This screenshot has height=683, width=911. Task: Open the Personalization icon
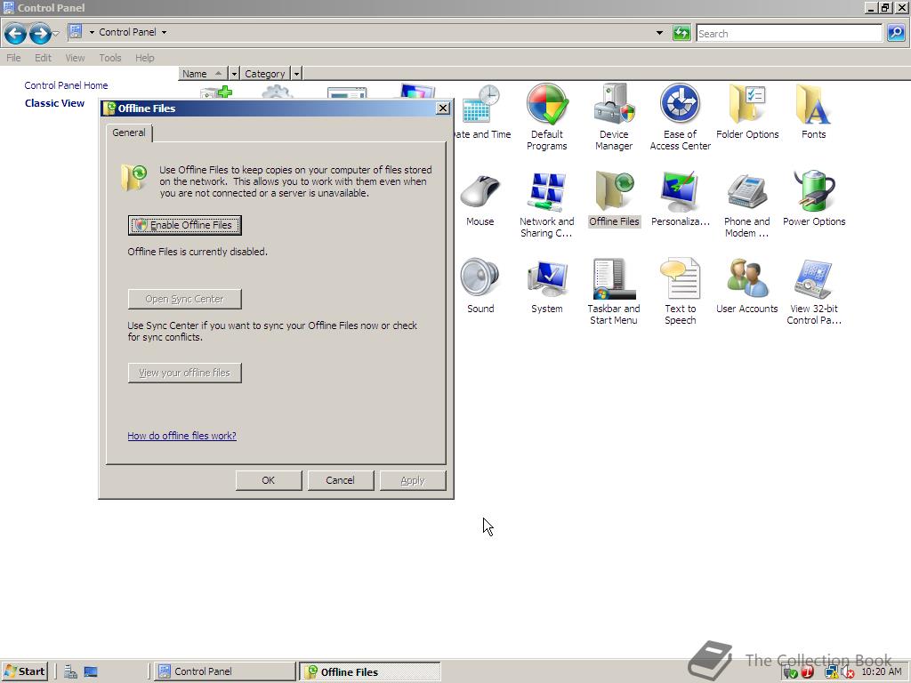[x=681, y=198]
